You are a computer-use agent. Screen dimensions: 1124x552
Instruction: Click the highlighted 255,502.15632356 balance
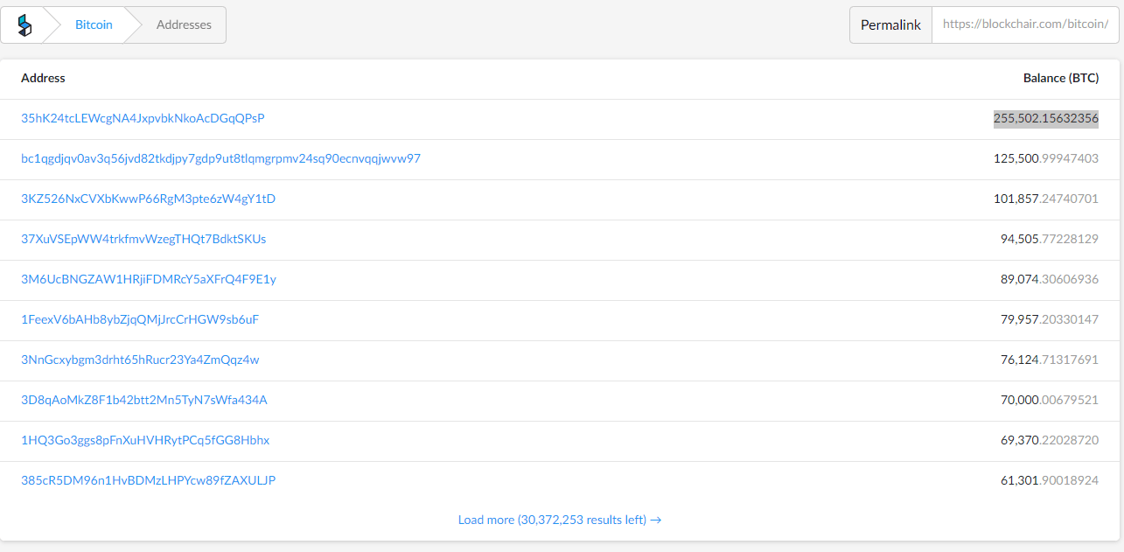1045,118
